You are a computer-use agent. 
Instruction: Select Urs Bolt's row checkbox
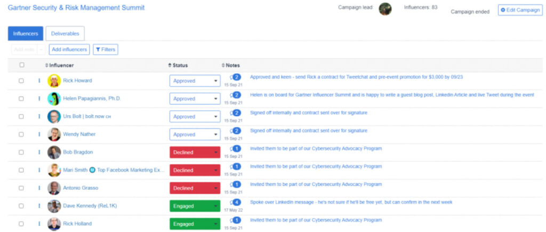pyautogui.click(x=21, y=116)
